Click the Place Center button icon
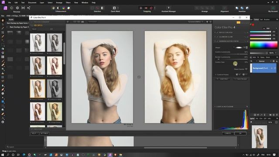 point(246,69)
